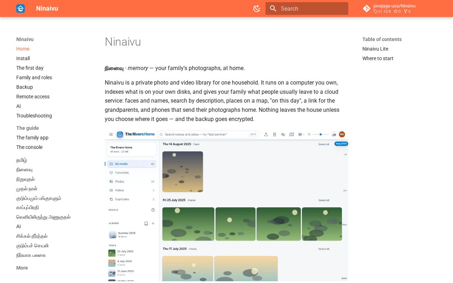Click the large Ninaivu page heading

[x=123, y=42]
